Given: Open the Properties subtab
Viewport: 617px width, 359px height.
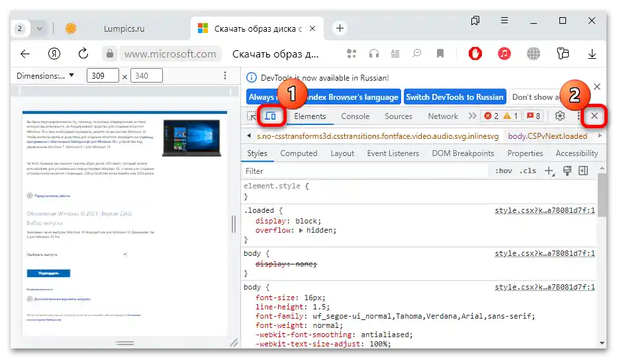Looking at the screenshot, I should tap(525, 153).
